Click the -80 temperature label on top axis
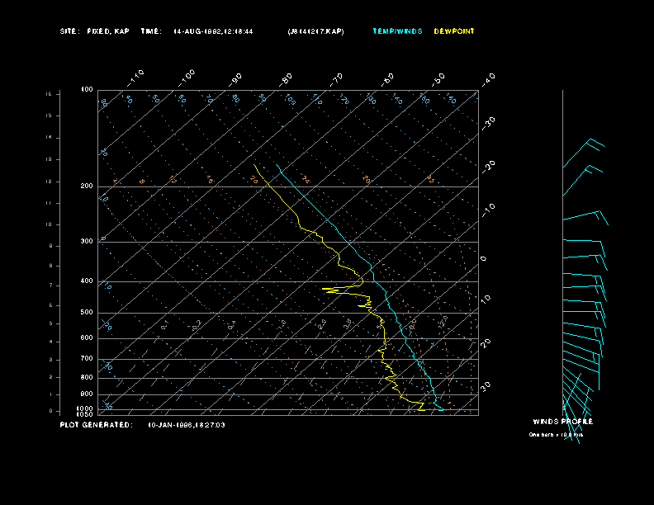 (x=285, y=80)
